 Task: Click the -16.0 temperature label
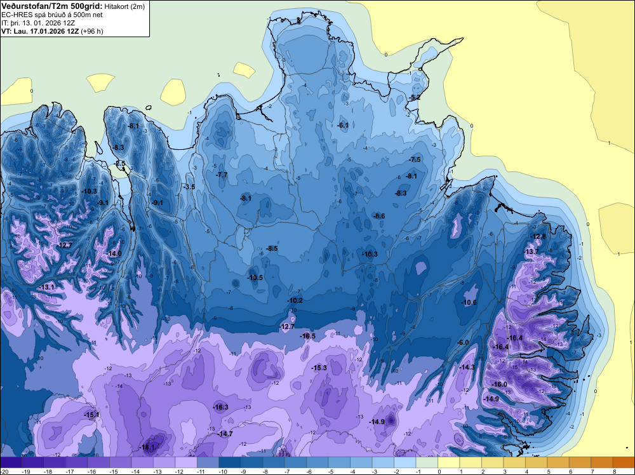[x=499, y=384]
